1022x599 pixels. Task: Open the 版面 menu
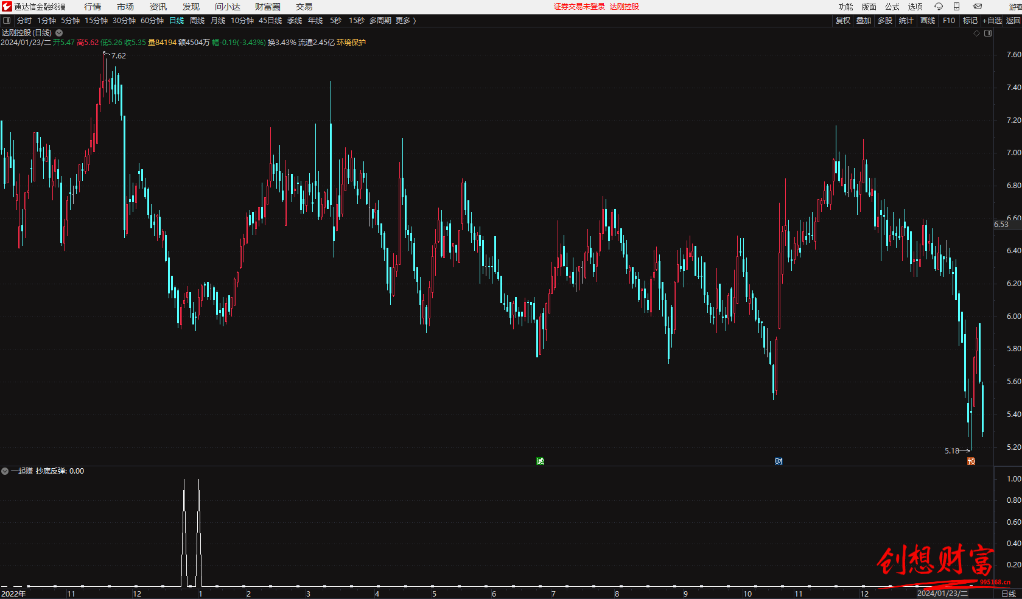[869, 7]
